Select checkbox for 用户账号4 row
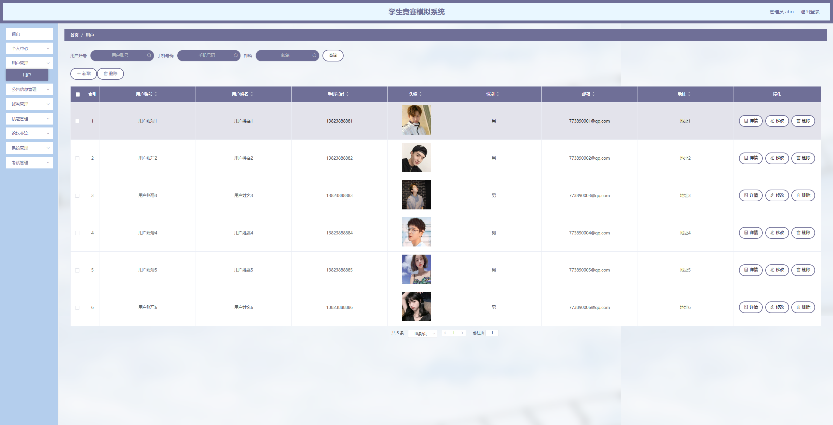 tap(77, 233)
